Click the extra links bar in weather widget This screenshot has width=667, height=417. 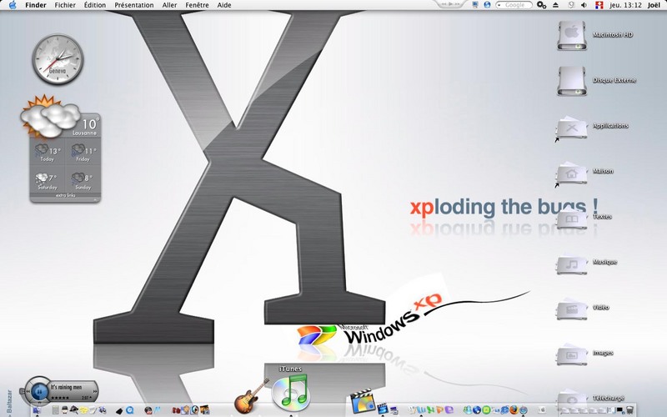pos(65,195)
